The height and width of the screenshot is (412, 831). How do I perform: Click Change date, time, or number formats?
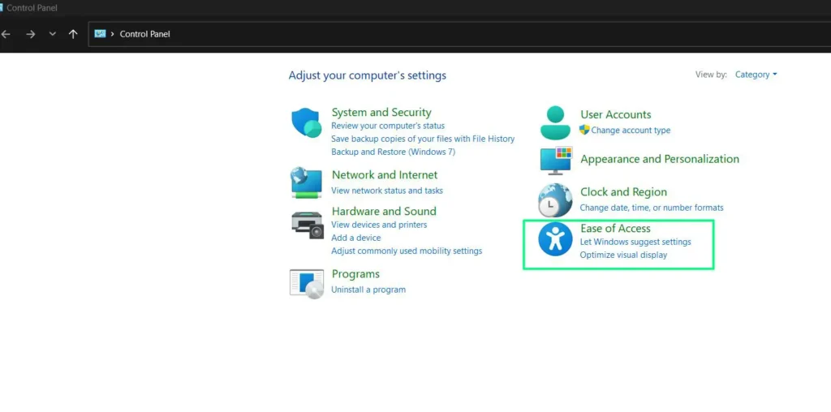652,208
